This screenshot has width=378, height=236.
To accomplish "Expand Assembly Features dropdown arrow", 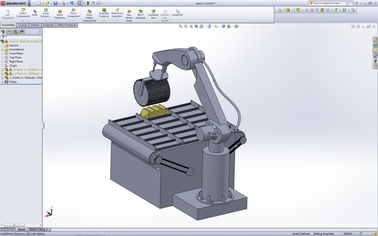I will click(104, 21).
